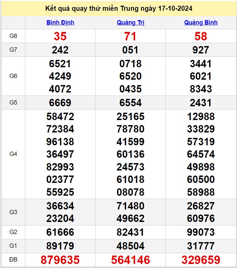Select G4 number 96138
This screenshot has width=237, height=268.
[60, 142]
